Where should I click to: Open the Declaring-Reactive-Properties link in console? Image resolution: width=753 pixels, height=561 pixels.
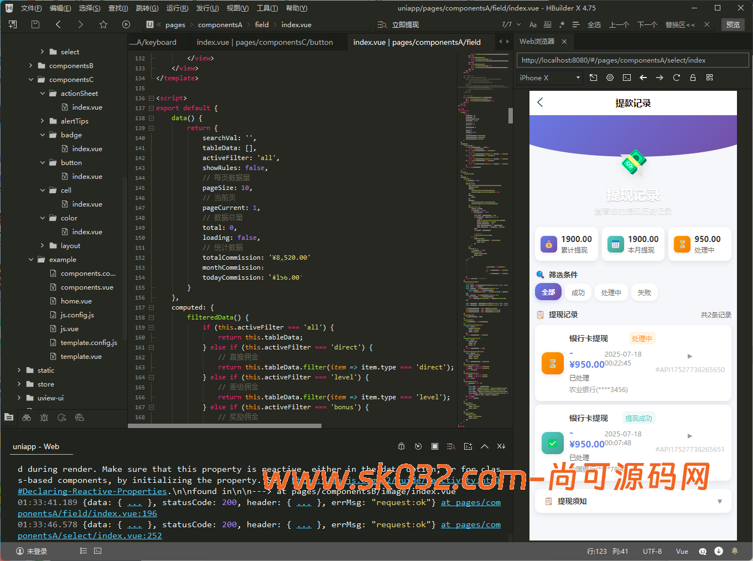tap(92, 491)
